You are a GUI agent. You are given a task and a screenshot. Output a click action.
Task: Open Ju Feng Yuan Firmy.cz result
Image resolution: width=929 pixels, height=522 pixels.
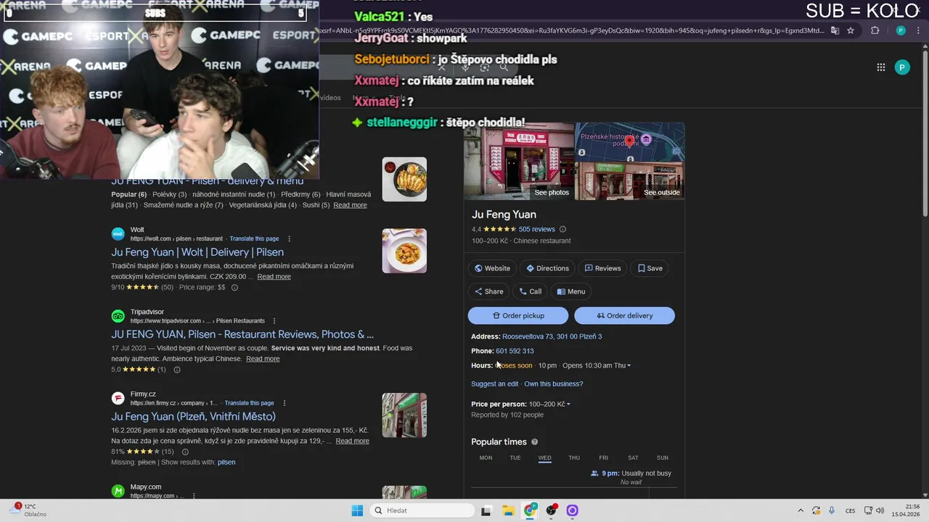193,417
